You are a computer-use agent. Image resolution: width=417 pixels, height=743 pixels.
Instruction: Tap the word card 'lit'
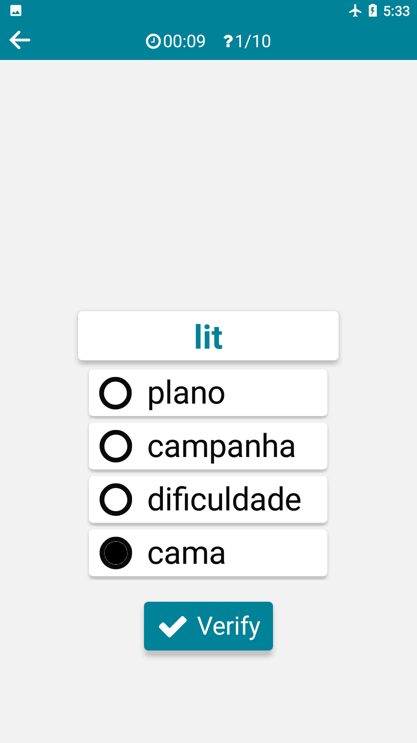point(208,336)
